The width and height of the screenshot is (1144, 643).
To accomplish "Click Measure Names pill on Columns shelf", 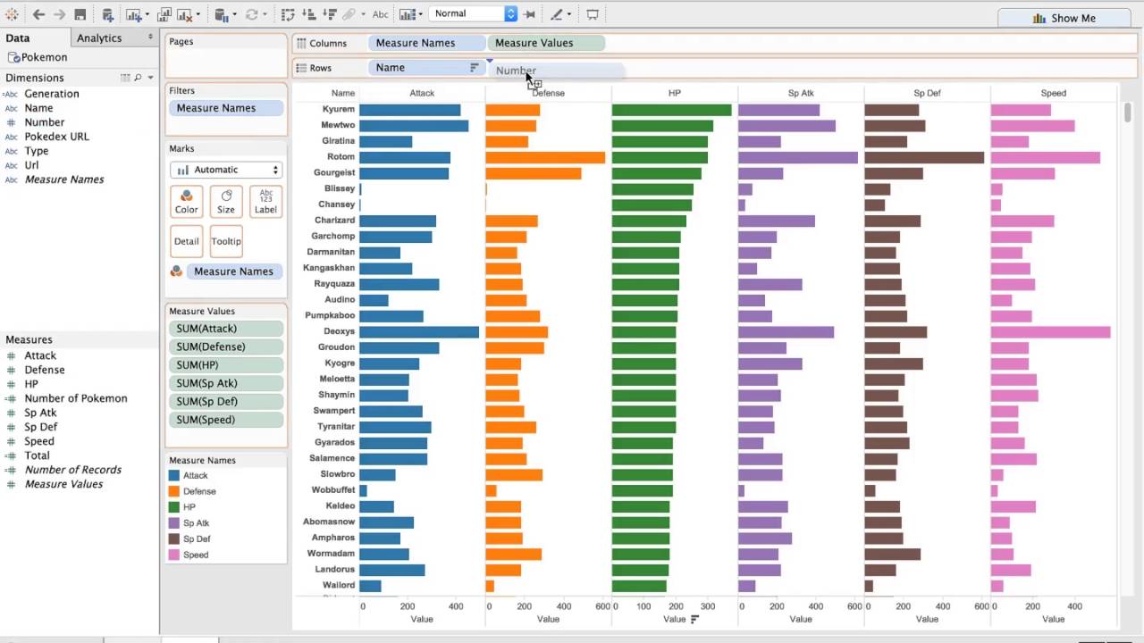I will [x=427, y=43].
